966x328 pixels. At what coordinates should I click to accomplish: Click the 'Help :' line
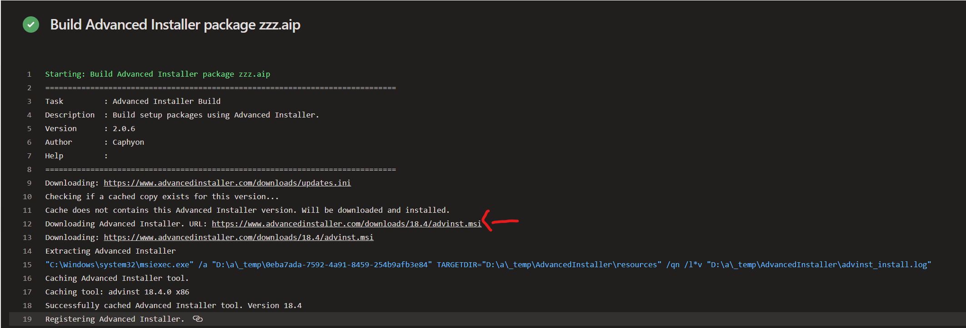[76, 156]
